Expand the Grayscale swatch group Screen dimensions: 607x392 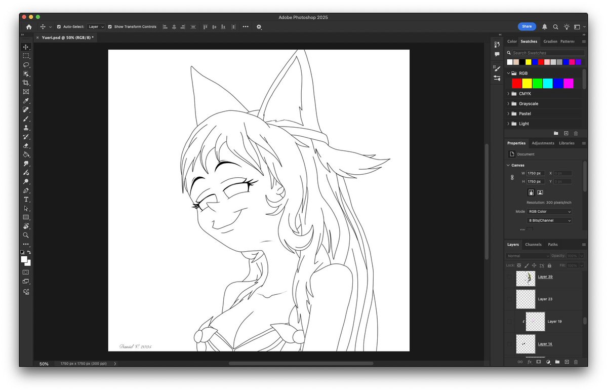[x=509, y=104]
